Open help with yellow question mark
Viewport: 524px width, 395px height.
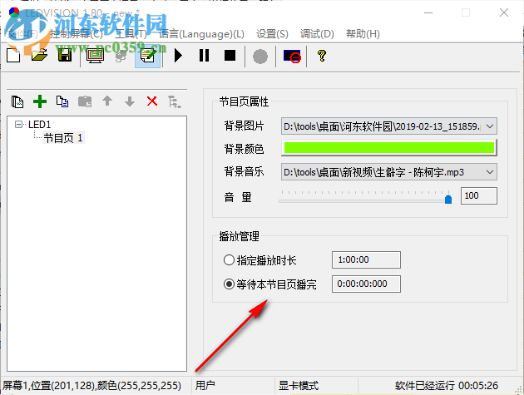pos(322,56)
